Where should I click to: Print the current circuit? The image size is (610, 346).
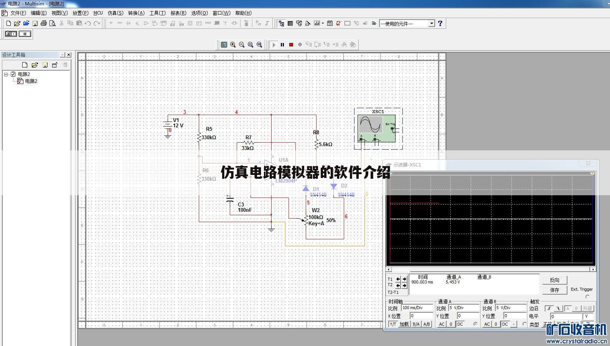(44, 23)
